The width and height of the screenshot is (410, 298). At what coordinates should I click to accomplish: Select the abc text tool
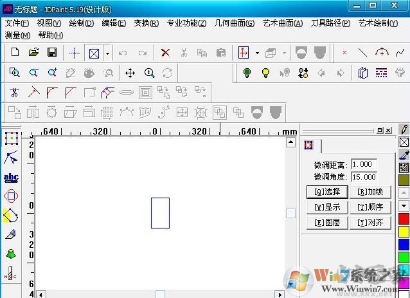(11, 178)
